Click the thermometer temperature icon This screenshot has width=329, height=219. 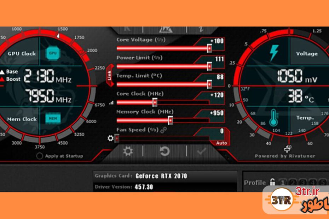[274, 118]
